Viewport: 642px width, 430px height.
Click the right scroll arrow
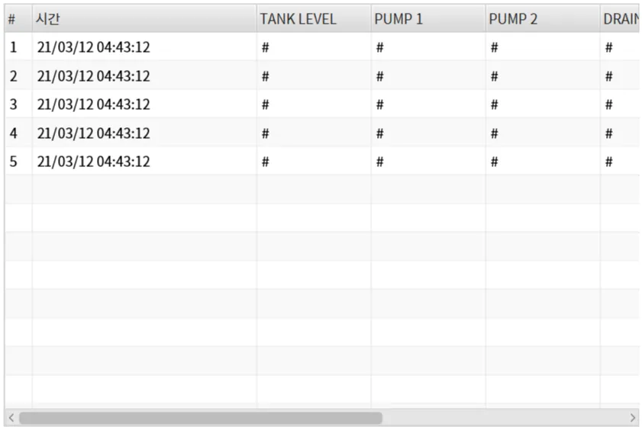(632, 418)
